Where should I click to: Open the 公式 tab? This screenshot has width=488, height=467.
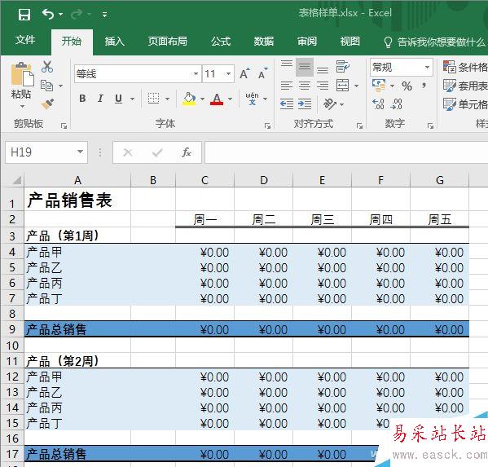tap(221, 41)
